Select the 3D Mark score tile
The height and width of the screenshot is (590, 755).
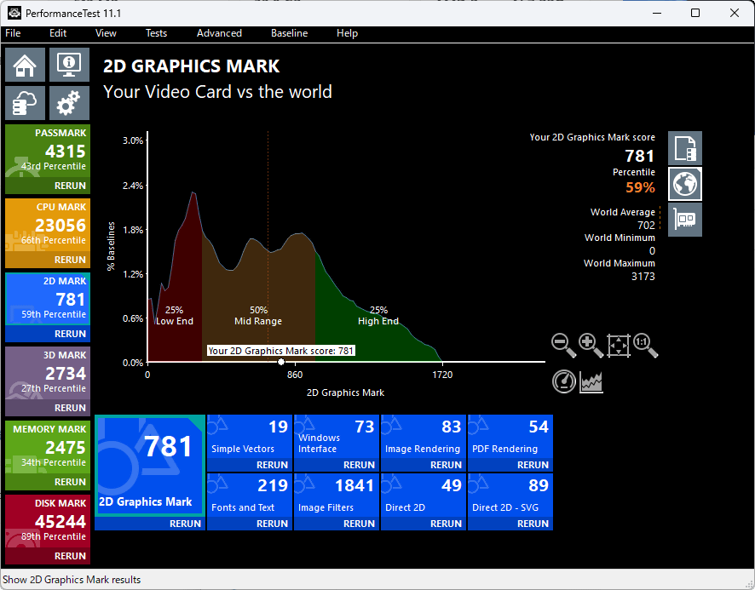coord(48,373)
